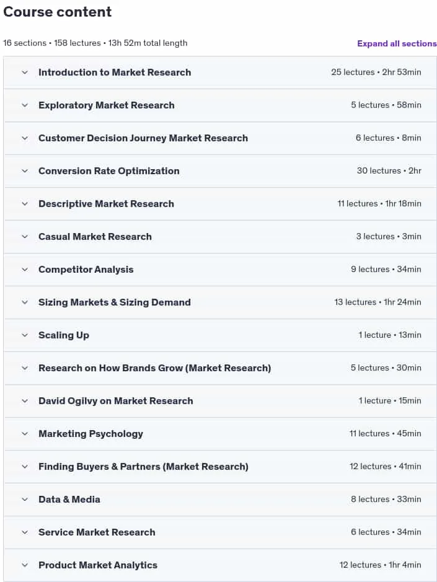Open the Research on How Brands Grow section title
The width and height of the screenshot is (437, 582).
(154, 368)
